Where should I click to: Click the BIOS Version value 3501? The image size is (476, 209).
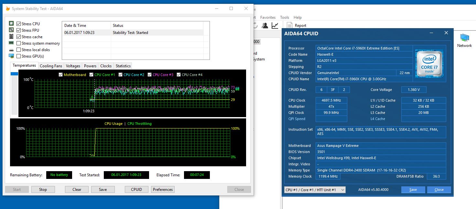click(381, 152)
